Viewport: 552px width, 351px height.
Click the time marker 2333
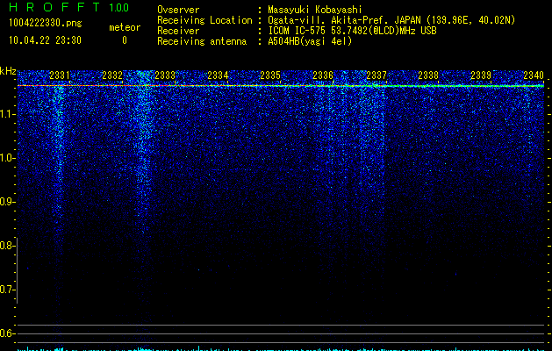165,75
